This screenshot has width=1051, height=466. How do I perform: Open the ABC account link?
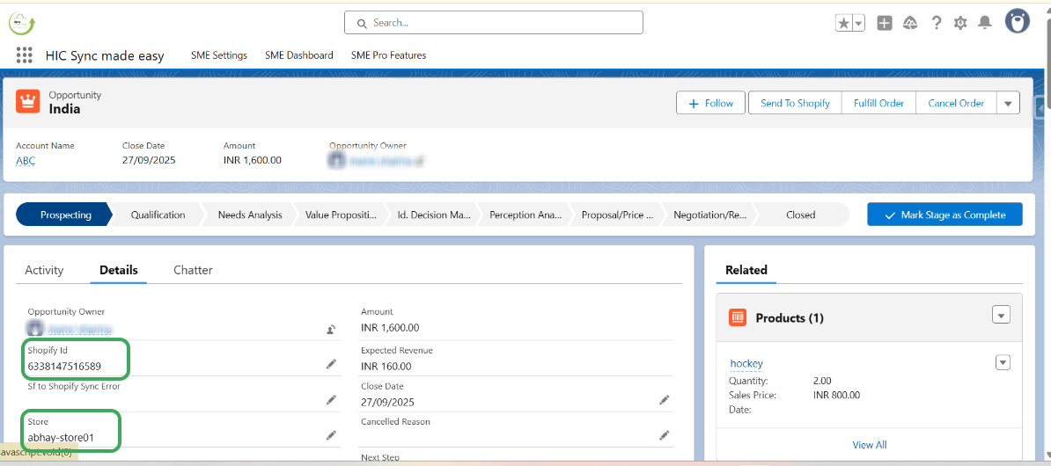pyautogui.click(x=26, y=161)
